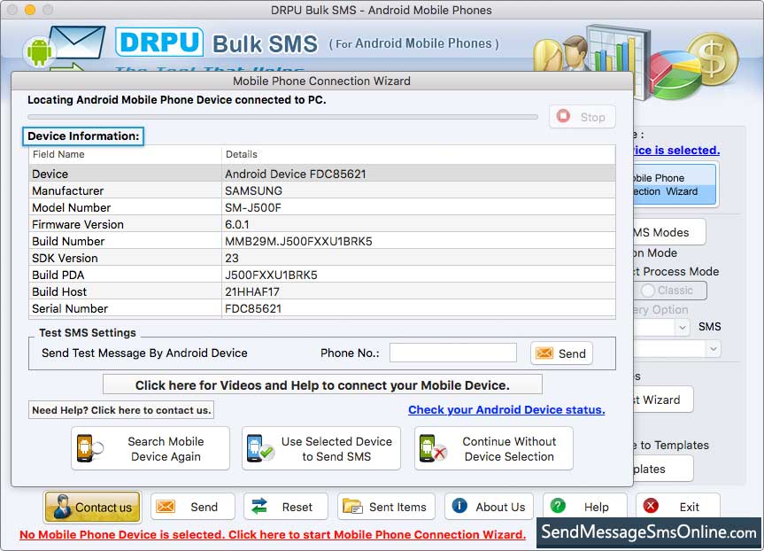Click the DRPU logo in the header

point(159,43)
